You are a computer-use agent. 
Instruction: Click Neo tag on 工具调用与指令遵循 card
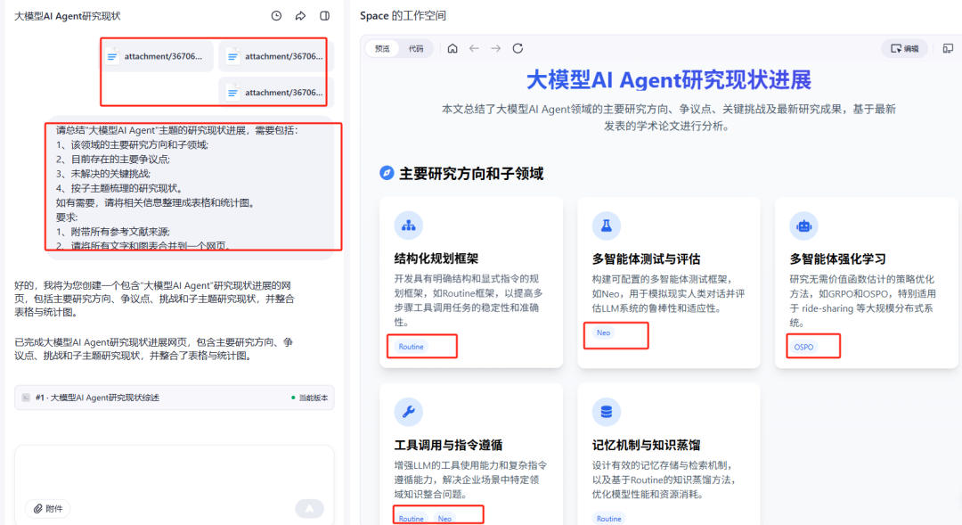tap(444, 519)
